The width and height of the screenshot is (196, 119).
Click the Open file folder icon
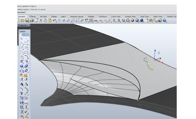(x=23, y=21)
